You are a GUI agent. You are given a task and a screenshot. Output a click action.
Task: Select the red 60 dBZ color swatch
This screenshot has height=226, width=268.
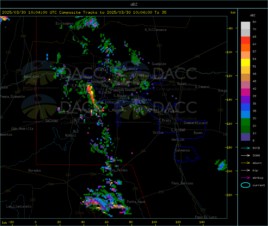[x=245, y=40]
